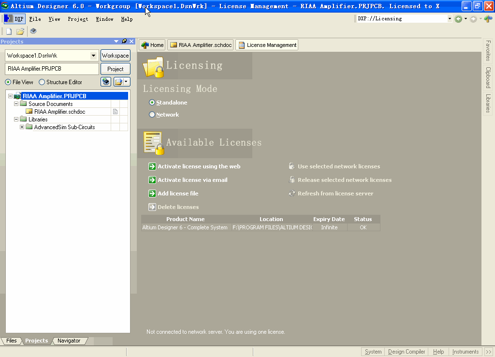Click the Available Licenses document lock icon
495x357 pixels.
pos(154,143)
